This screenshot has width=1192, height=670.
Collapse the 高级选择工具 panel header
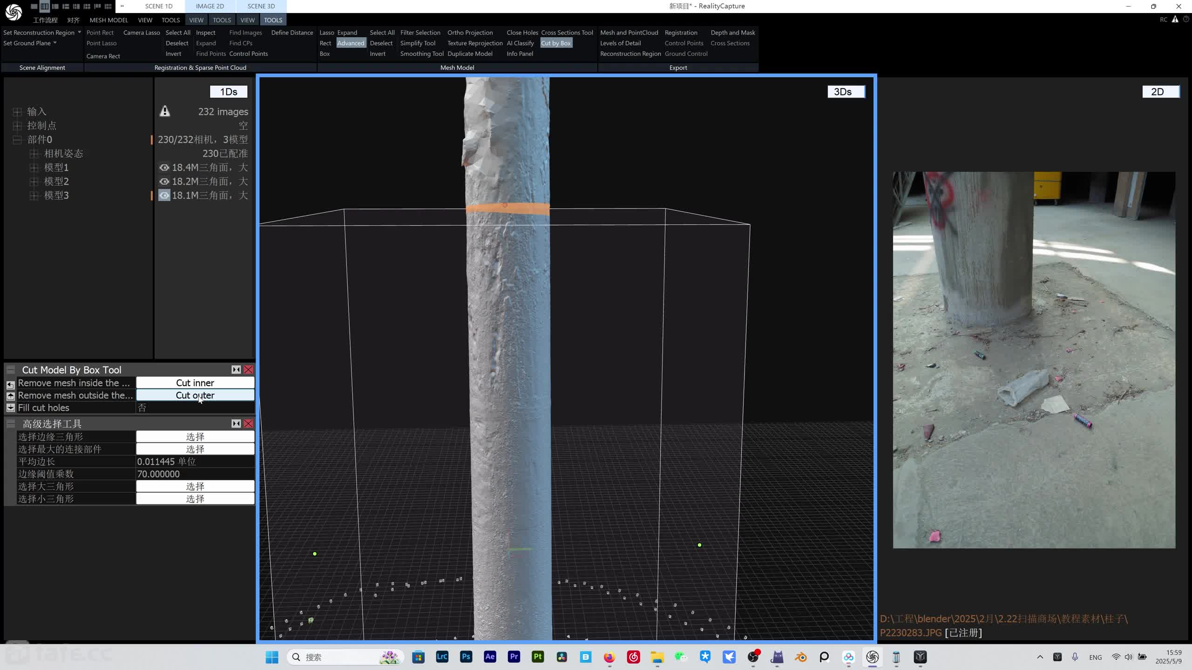pyautogui.click(x=11, y=424)
